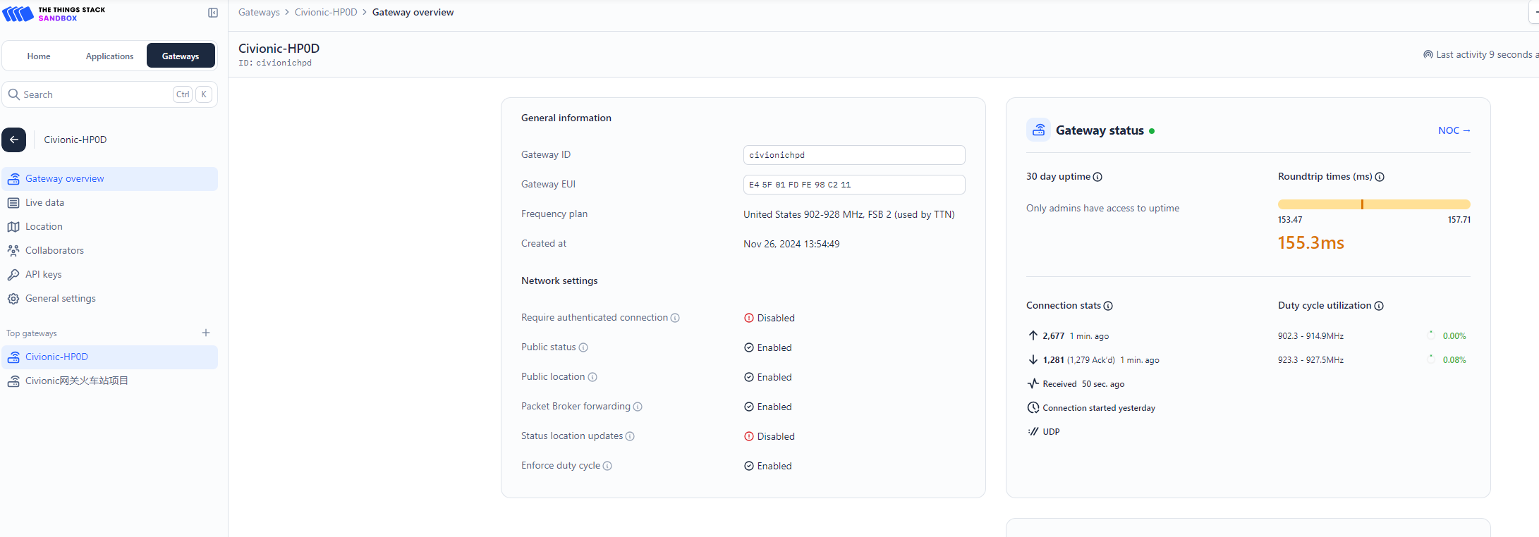Select Civionic-HP0D under Top gateways
The height and width of the screenshot is (537, 1539).
(x=110, y=357)
